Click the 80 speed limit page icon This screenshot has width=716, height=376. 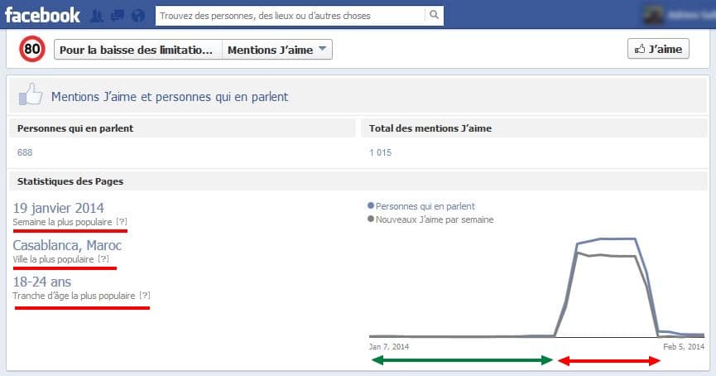tap(32, 51)
